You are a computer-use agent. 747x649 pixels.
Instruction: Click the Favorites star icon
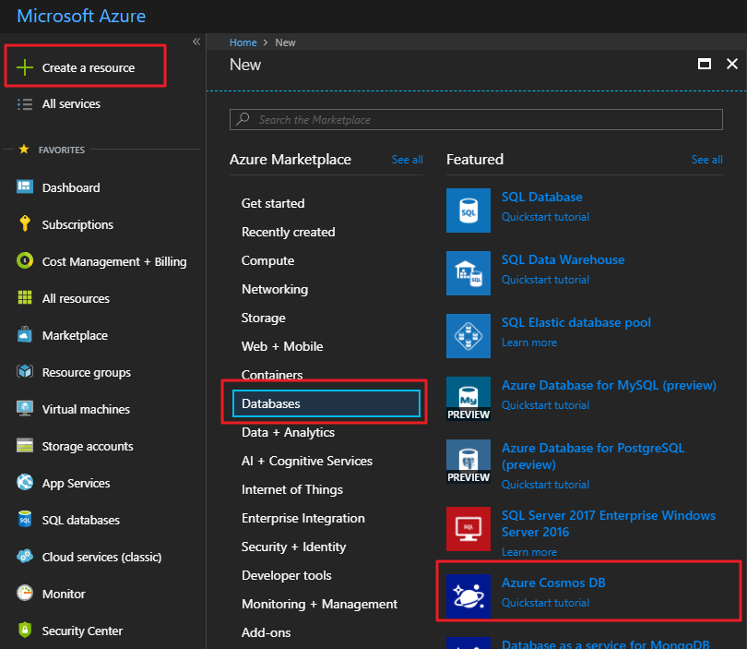point(24,150)
